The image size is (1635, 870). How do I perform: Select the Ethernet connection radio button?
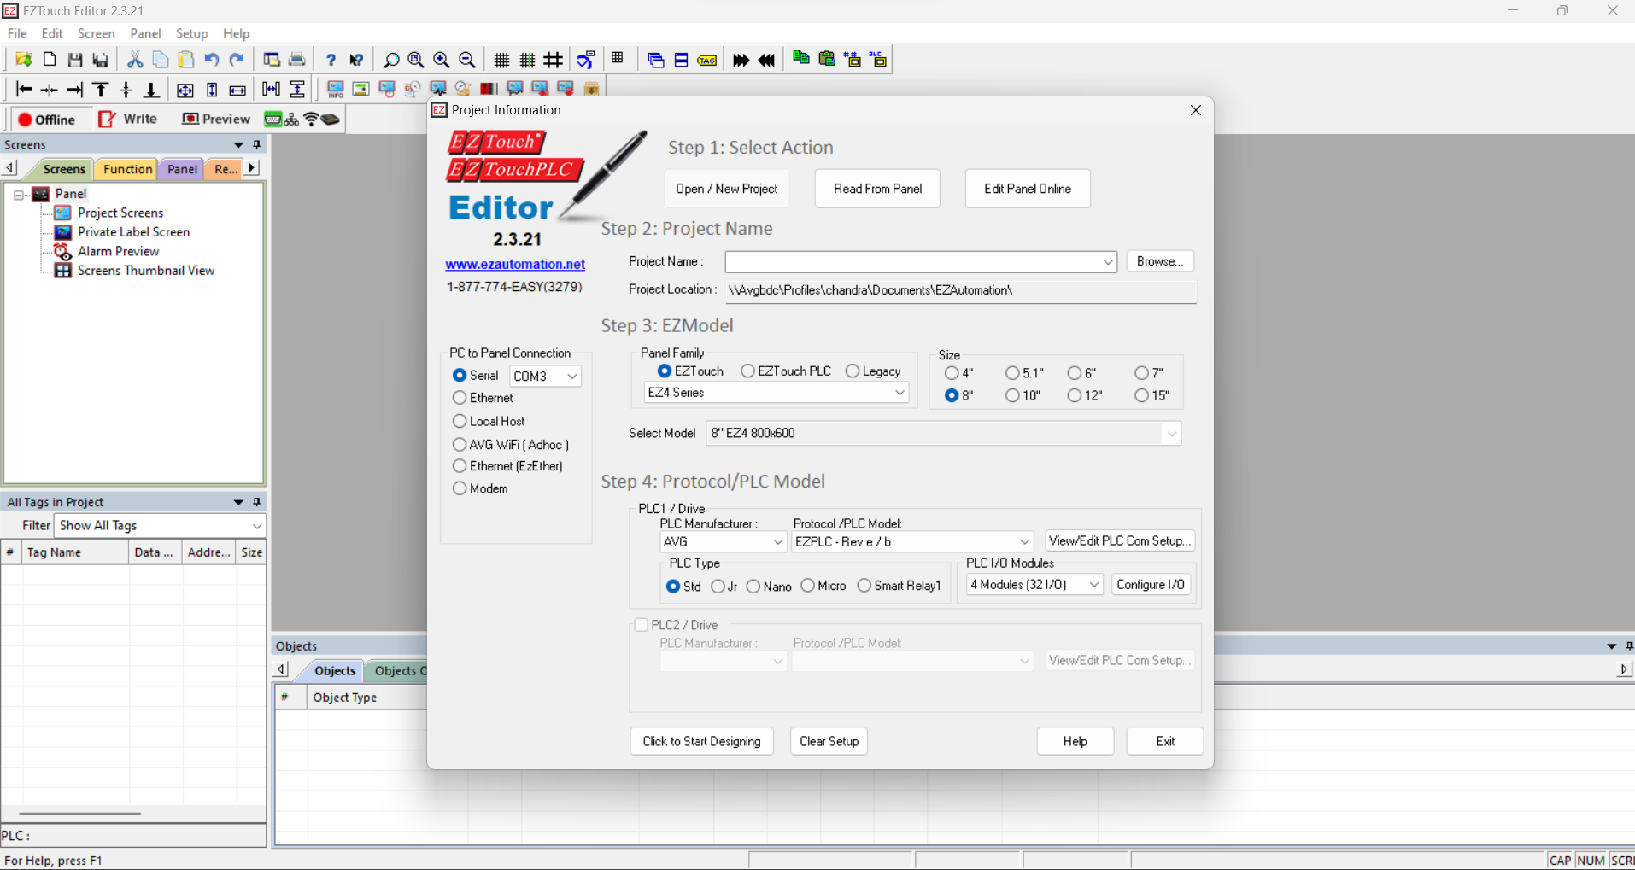(x=459, y=397)
